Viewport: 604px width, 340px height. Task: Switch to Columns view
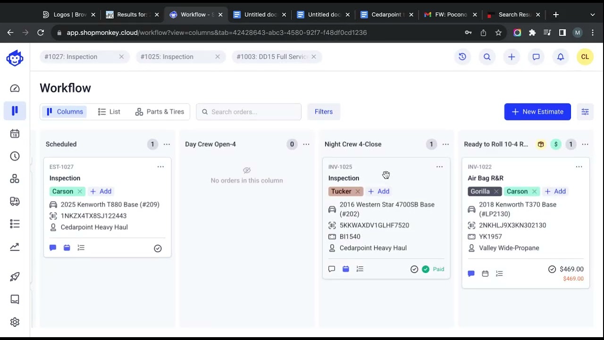65,112
